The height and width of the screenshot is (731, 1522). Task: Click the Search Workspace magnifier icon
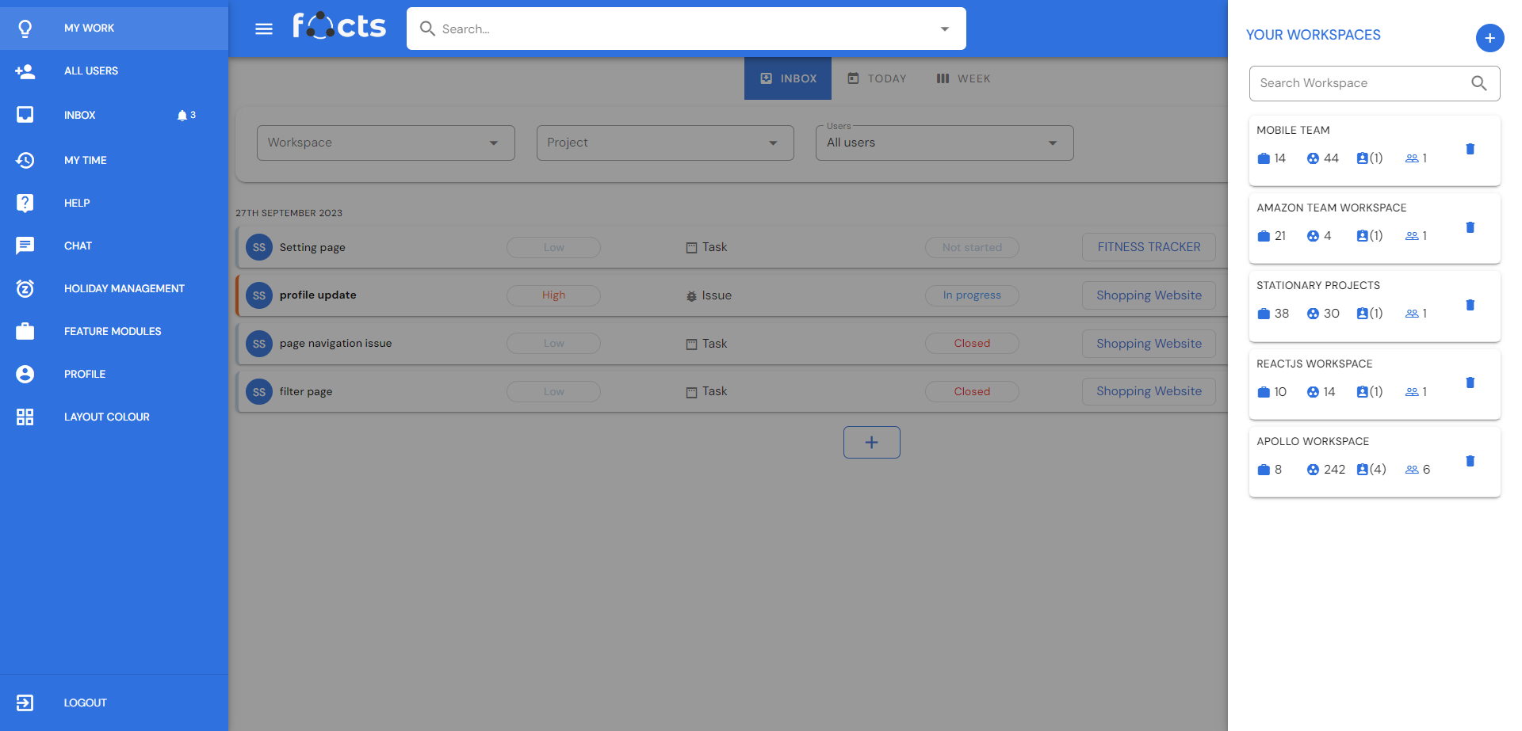click(x=1478, y=83)
